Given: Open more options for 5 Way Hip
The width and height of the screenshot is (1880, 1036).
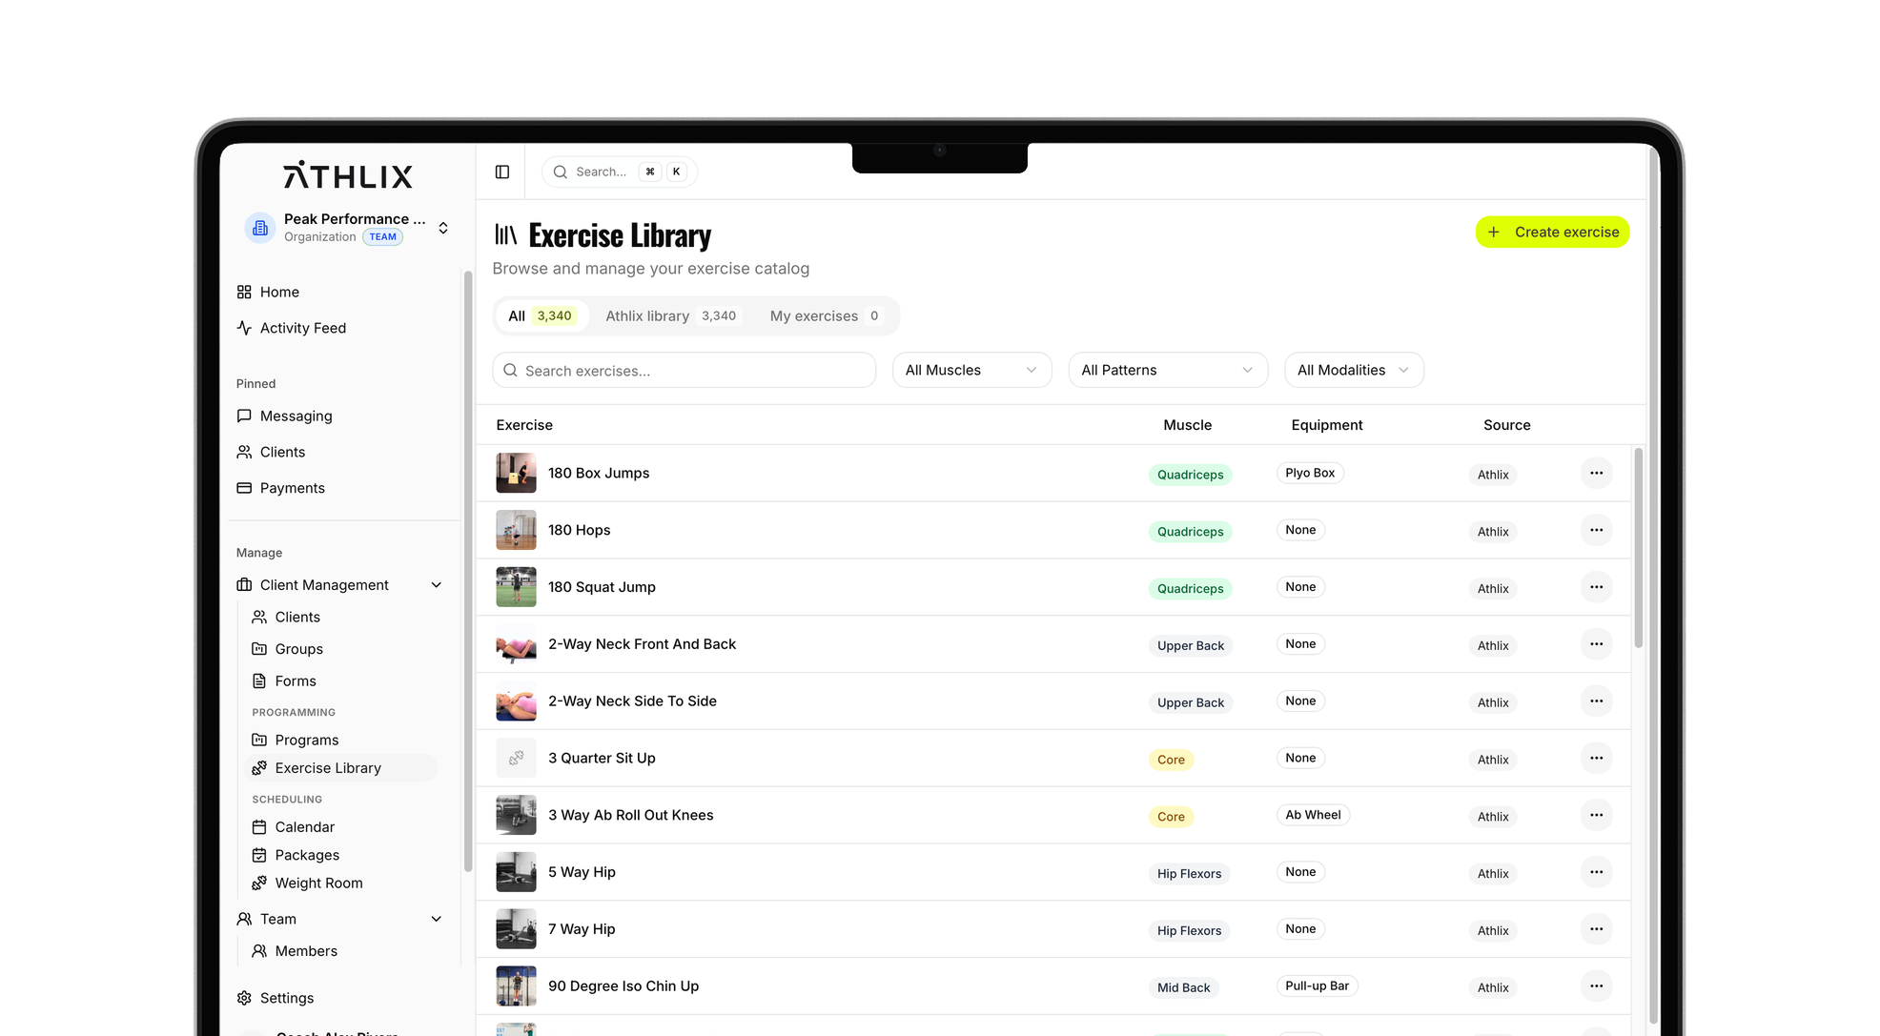Looking at the screenshot, I should click(x=1597, y=872).
